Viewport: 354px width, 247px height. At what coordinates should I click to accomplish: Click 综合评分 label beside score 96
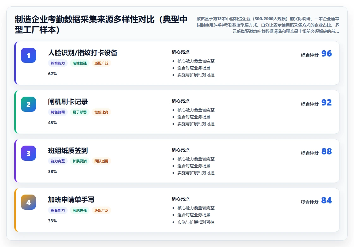tap(310, 55)
